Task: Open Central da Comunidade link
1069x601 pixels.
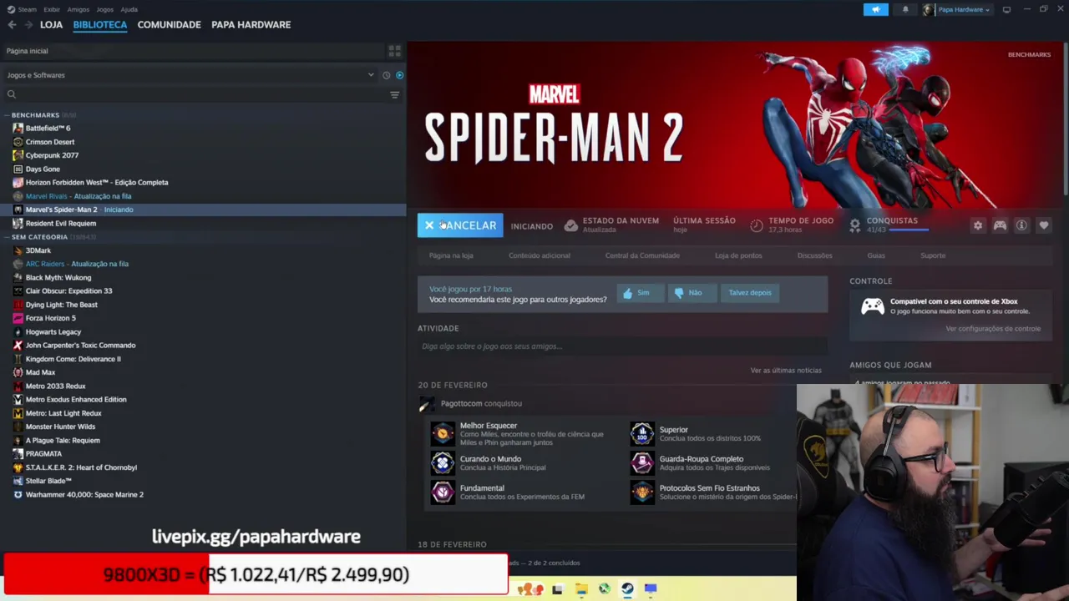Action: coord(642,255)
